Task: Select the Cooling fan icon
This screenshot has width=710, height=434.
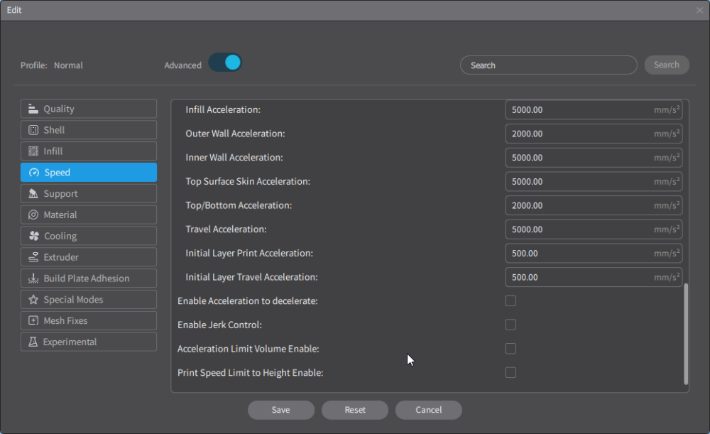Action: (x=33, y=236)
